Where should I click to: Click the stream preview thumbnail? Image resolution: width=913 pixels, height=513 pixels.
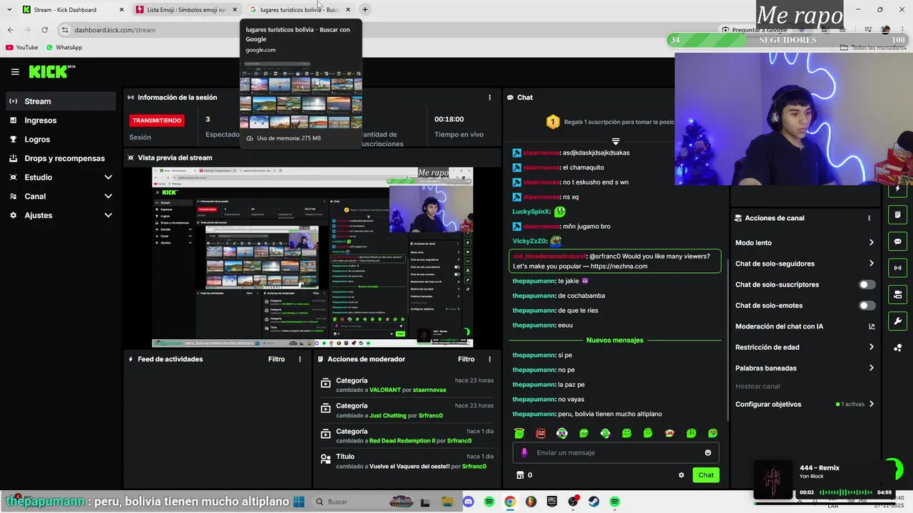pyautogui.click(x=312, y=257)
